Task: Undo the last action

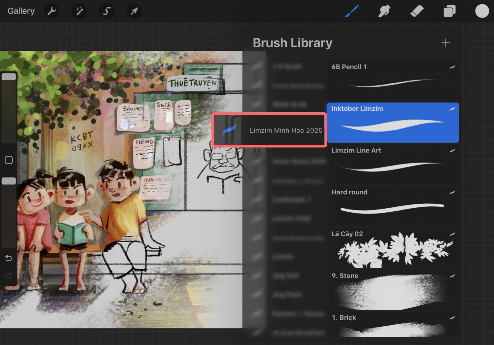Action: coord(9,258)
